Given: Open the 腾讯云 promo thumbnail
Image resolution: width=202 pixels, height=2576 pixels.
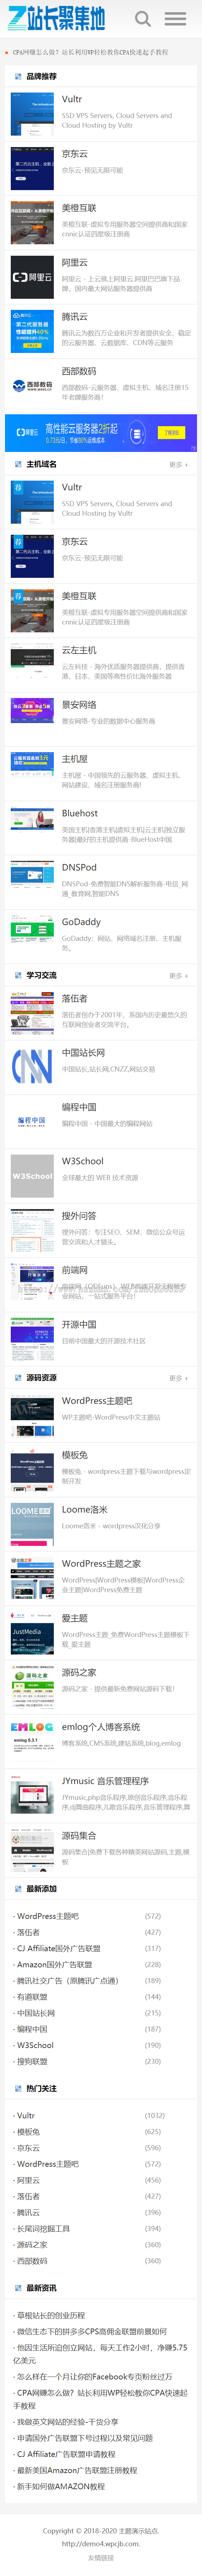Looking at the screenshot, I should click(x=32, y=331).
